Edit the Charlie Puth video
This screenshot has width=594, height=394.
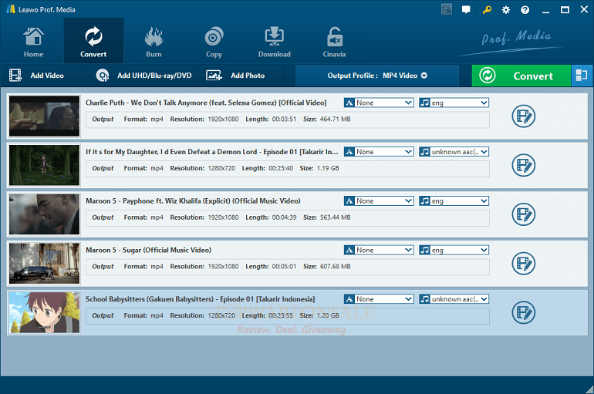524,116
